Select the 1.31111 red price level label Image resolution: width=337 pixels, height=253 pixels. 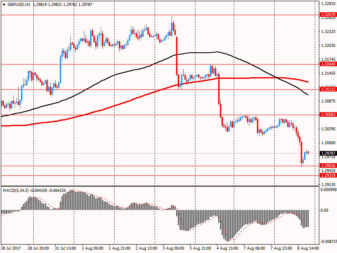328,89
